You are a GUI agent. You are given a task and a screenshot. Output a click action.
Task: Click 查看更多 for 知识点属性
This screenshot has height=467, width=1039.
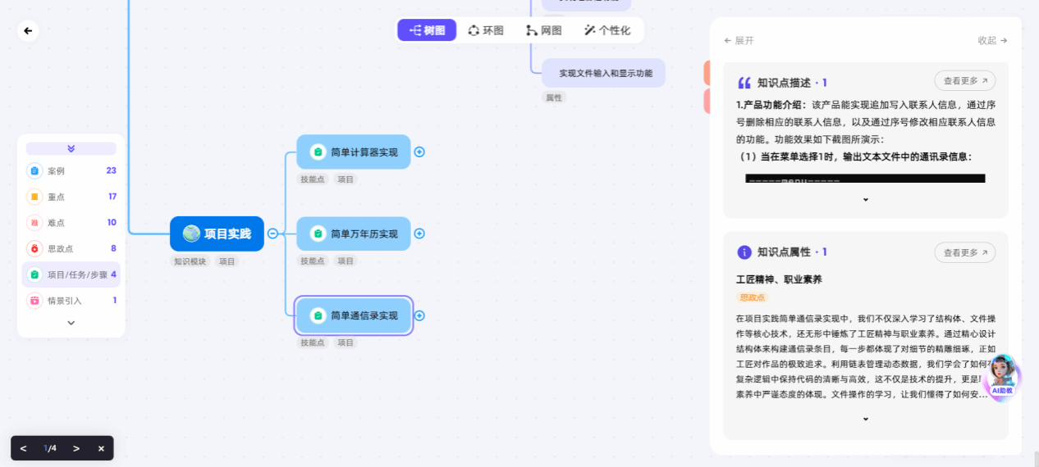click(964, 252)
